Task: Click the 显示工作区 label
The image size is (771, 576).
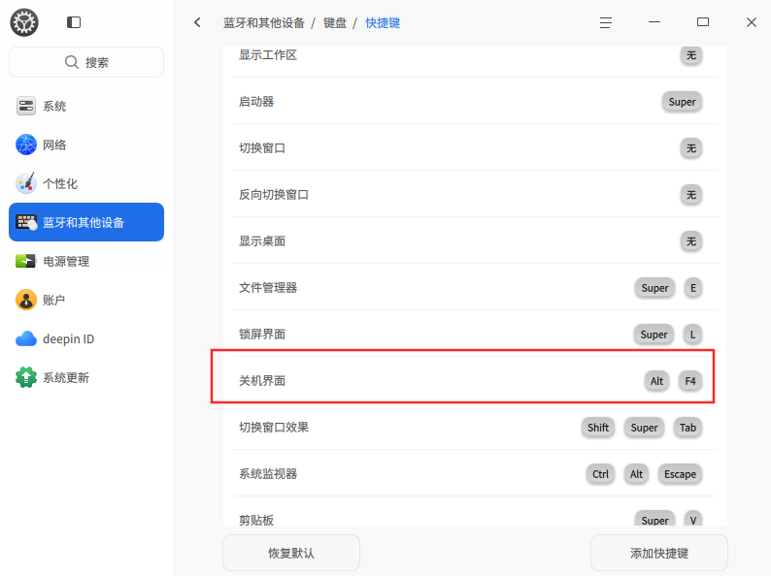Action: point(268,55)
